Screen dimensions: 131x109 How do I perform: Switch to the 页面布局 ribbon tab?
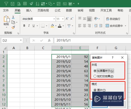43,10
